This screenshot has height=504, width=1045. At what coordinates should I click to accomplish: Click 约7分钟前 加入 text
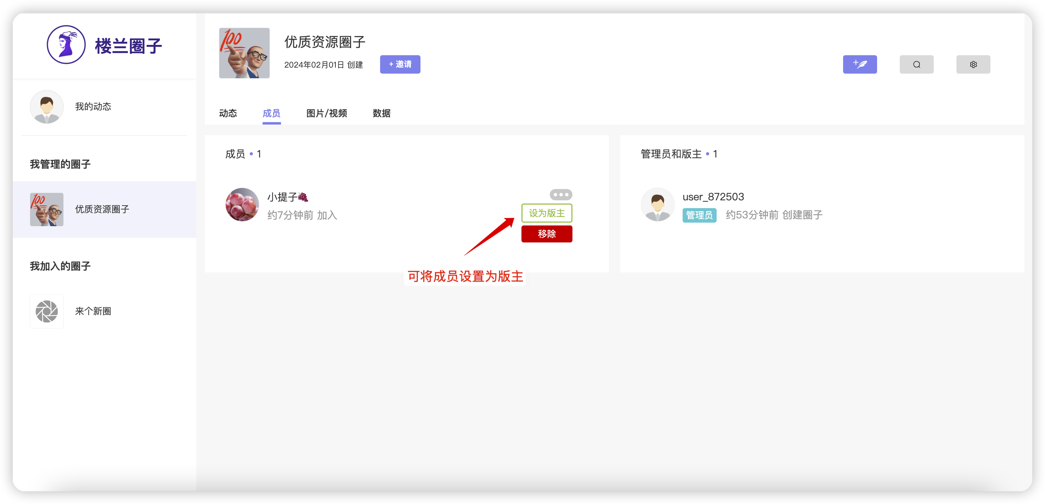tap(302, 215)
